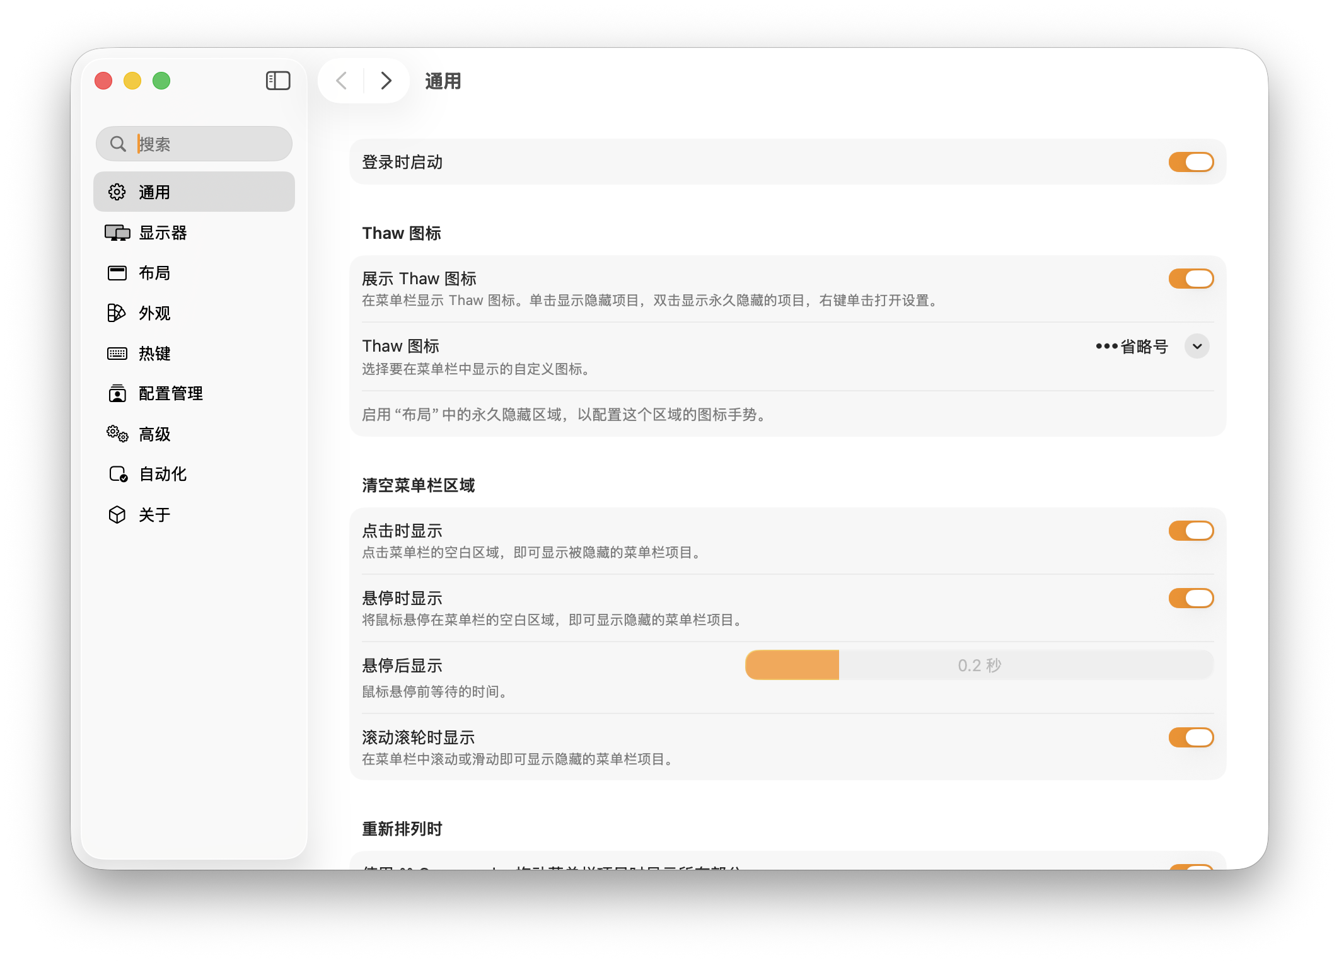This screenshot has height=963, width=1339.
Task: Focus the 搜索 search field
Action: coord(194,144)
